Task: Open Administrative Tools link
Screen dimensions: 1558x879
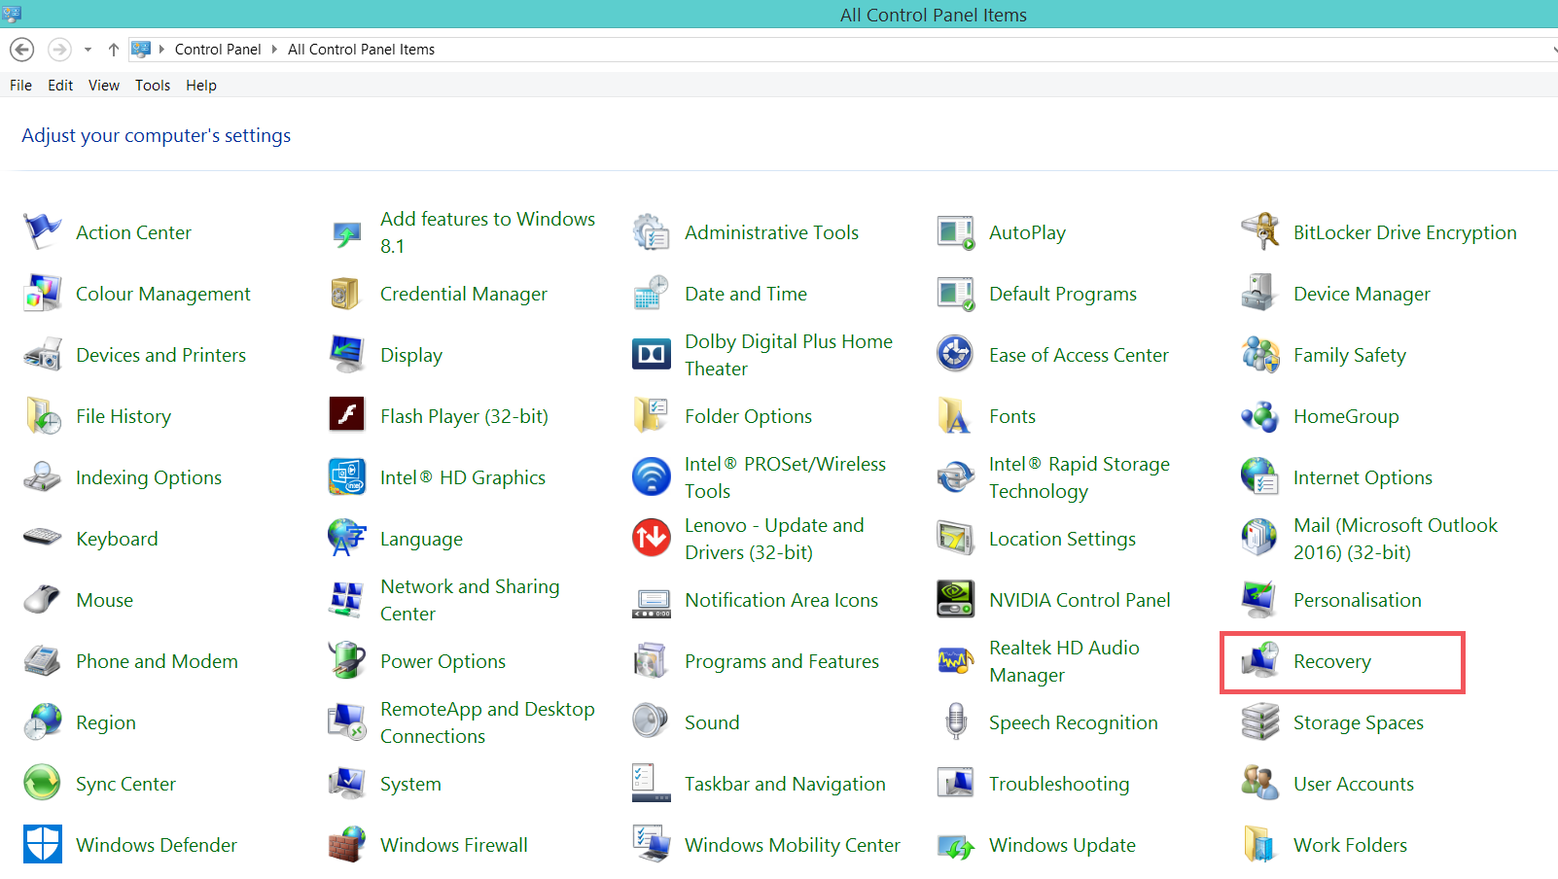Action: [x=771, y=232]
